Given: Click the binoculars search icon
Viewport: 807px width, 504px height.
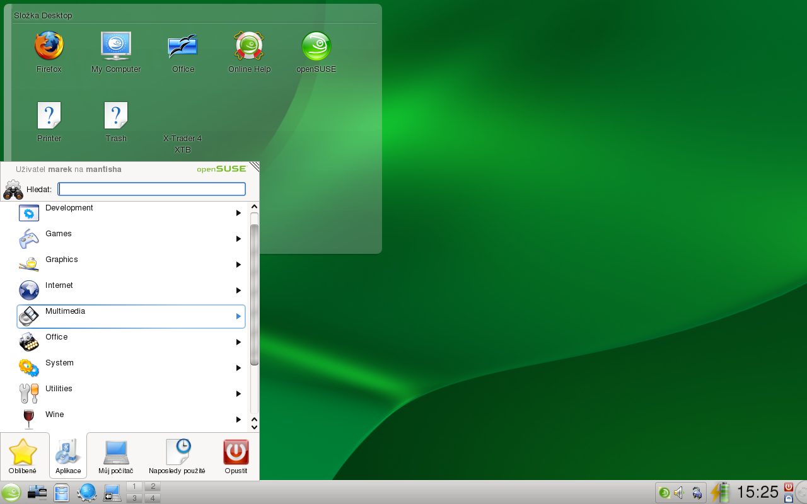Looking at the screenshot, I should coord(13,190).
